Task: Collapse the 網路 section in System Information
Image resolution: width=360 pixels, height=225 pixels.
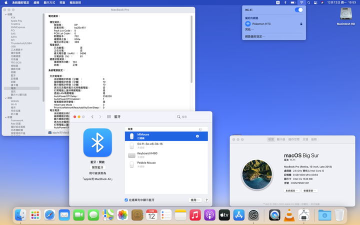Action: (x=5, y=98)
